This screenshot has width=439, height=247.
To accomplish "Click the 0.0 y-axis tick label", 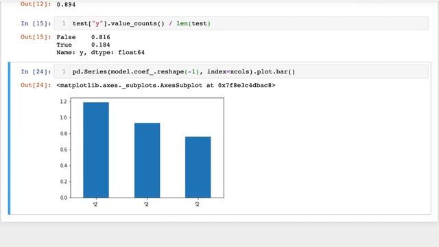I will (x=64, y=198).
